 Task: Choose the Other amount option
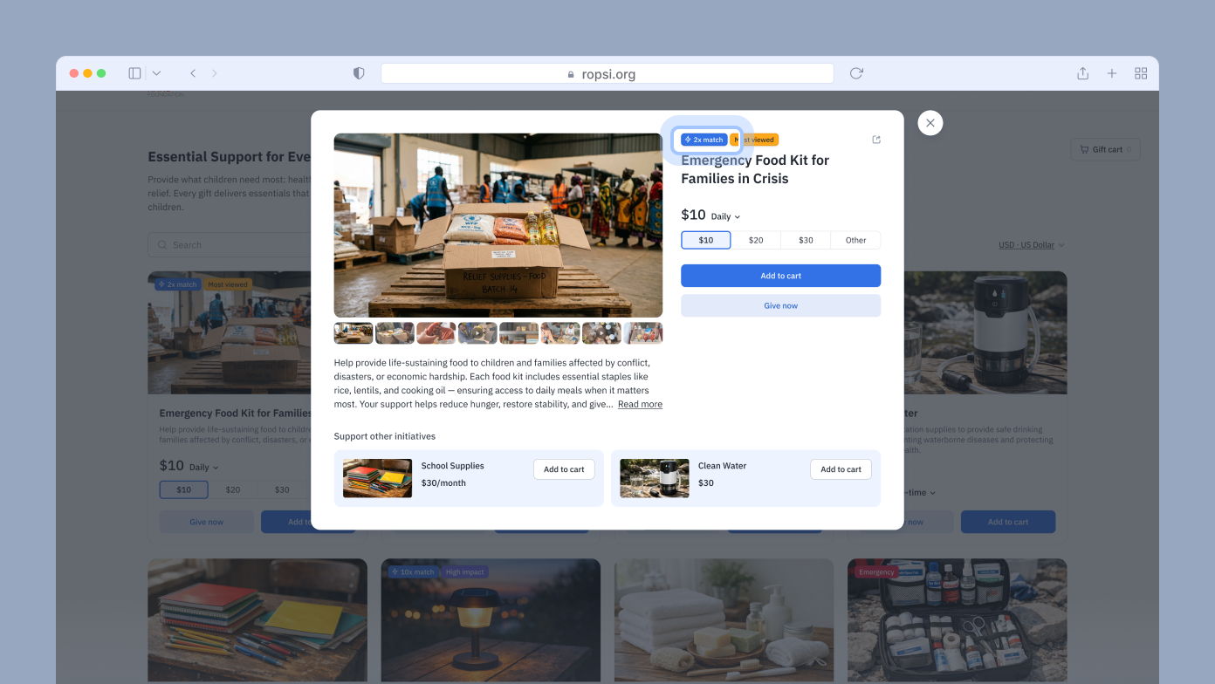click(x=856, y=240)
